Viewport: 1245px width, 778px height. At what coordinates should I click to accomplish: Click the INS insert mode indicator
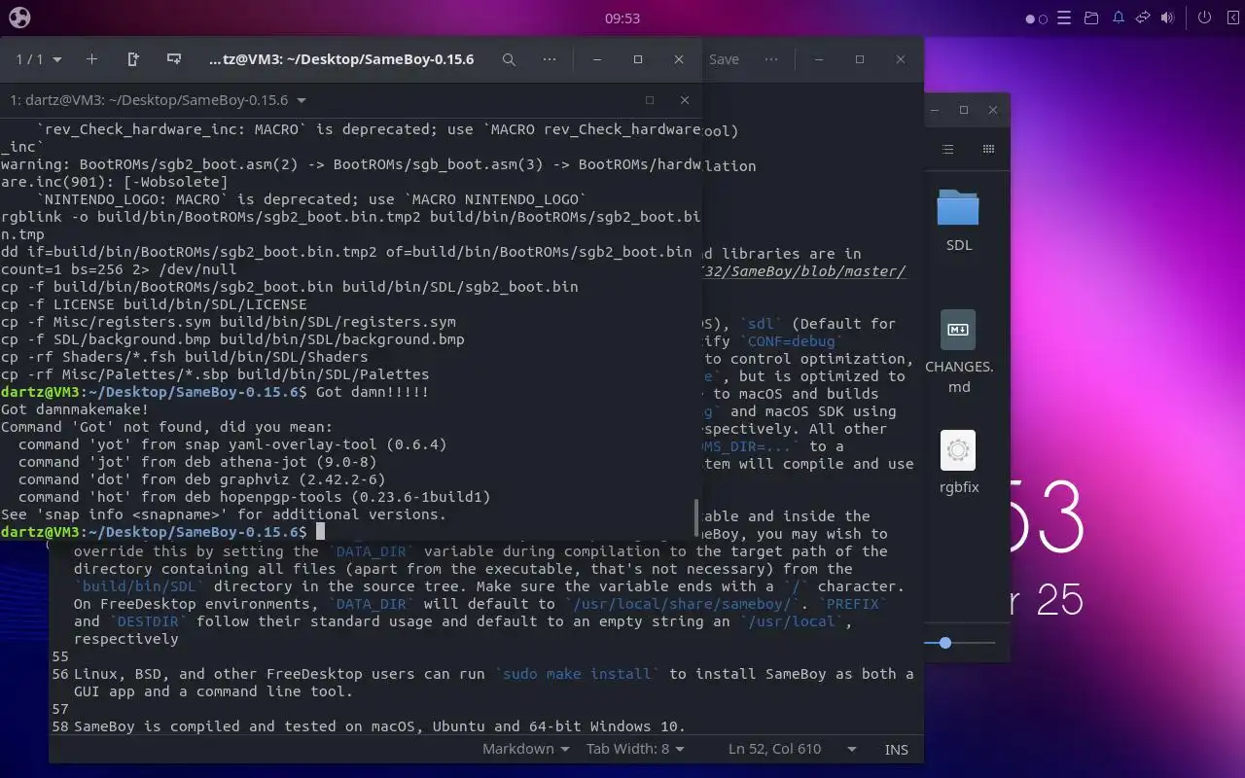[x=897, y=749]
